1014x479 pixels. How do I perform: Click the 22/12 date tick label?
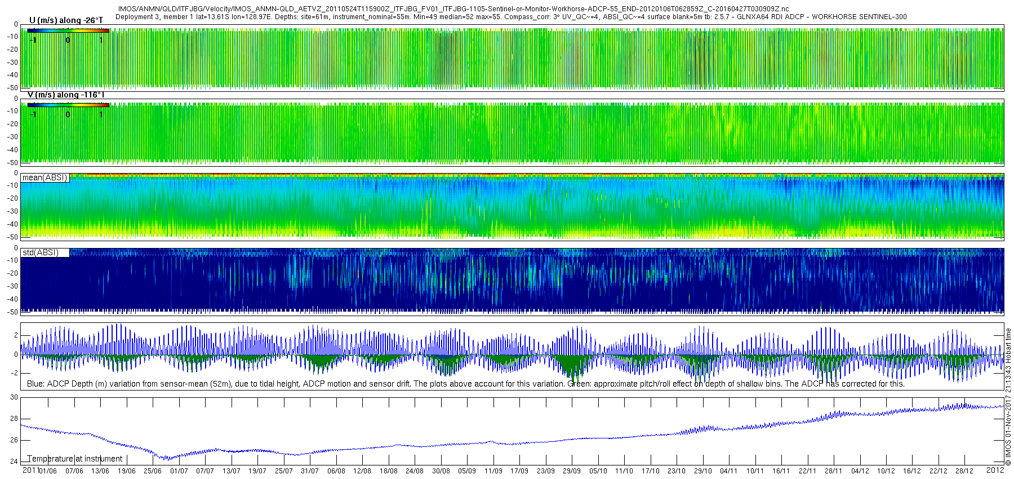pos(939,471)
